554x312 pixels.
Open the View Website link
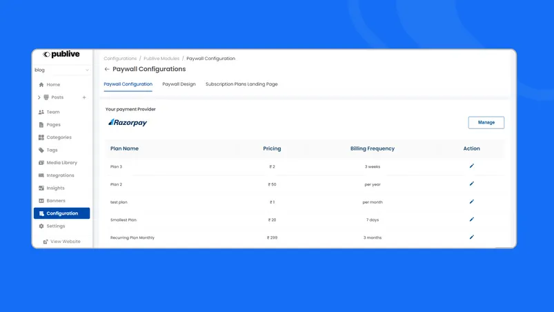click(65, 242)
